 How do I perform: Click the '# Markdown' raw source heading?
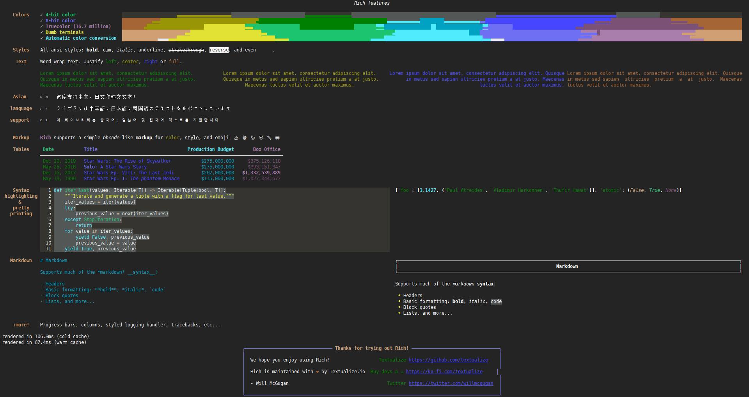53,261
